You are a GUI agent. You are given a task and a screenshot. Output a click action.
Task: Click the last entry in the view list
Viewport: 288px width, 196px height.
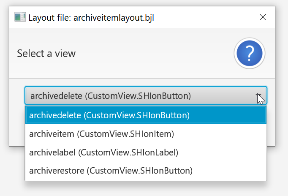(111, 171)
